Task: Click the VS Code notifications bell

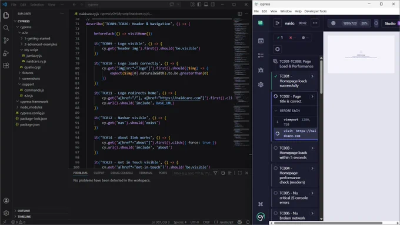Action: pos(248,222)
